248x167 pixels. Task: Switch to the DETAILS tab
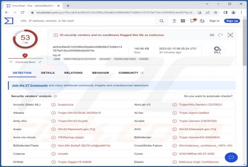click(48, 73)
